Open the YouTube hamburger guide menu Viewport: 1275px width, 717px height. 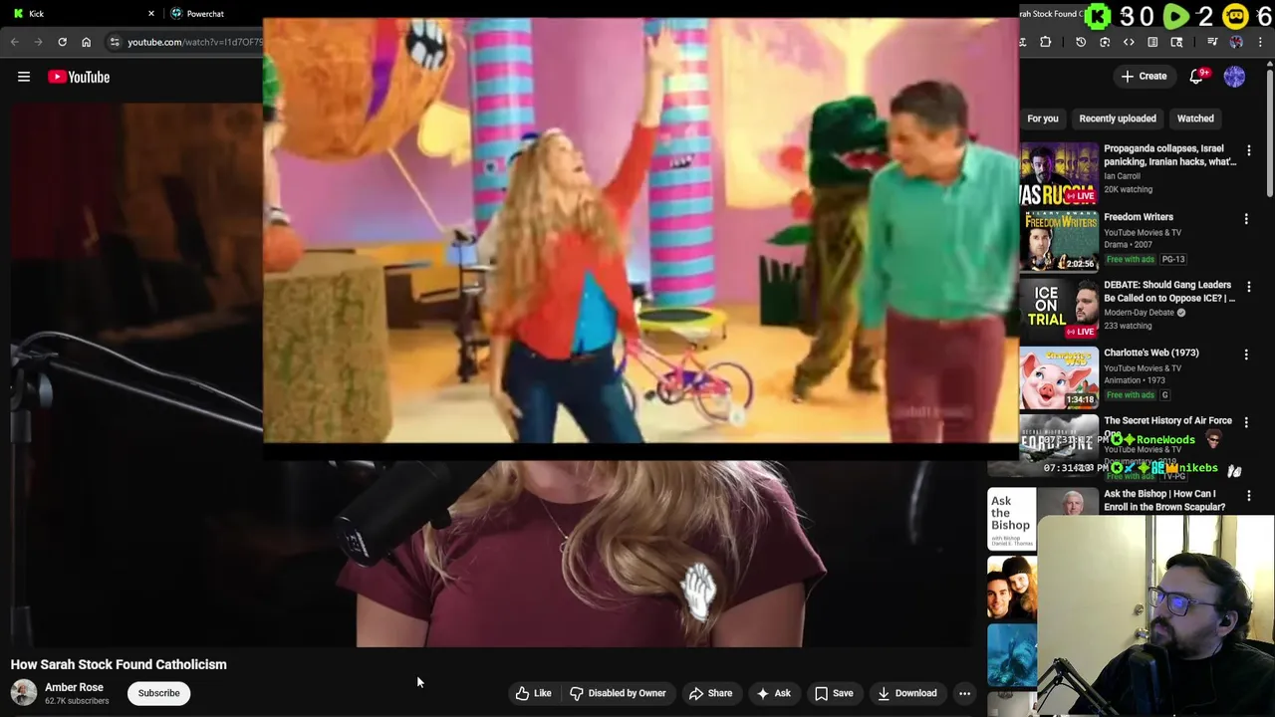[24, 77]
